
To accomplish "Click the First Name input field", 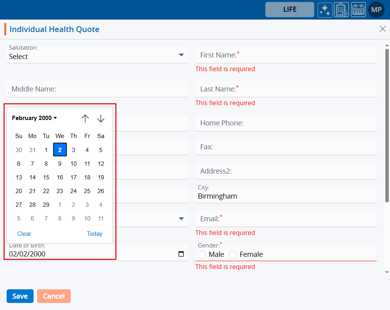I will point(286,55).
